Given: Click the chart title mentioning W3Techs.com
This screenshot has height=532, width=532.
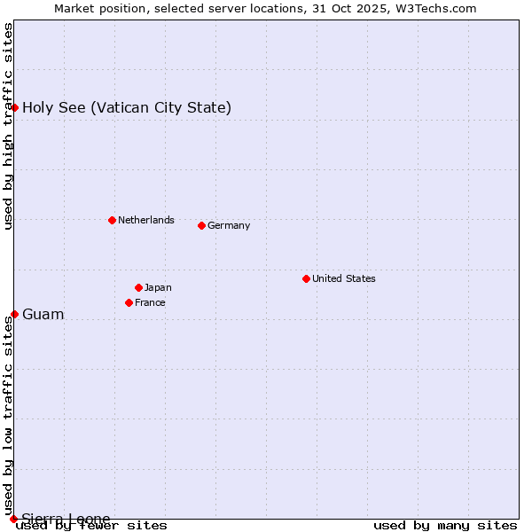Looking at the screenshot, I should 265,8.
